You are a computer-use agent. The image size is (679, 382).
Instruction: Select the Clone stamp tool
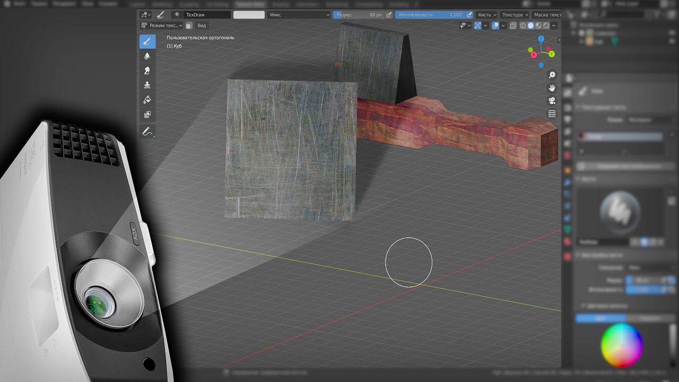[x=147, y=85]
